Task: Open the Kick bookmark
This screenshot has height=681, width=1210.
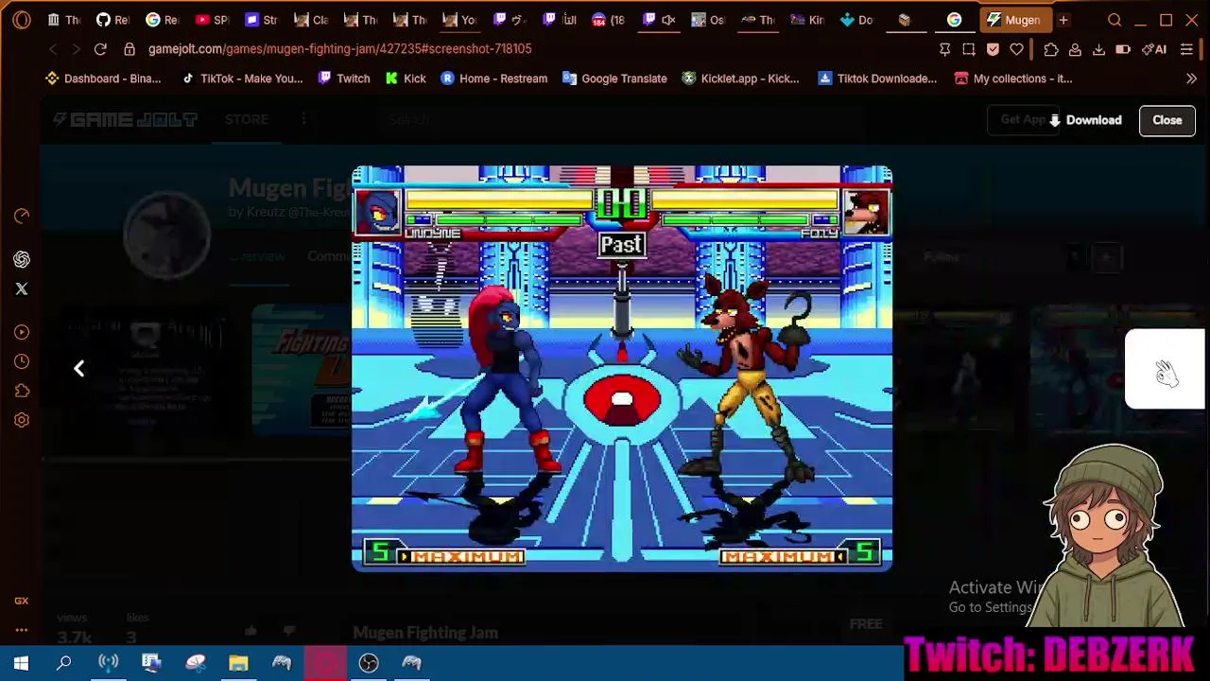Action: (406, 79)
